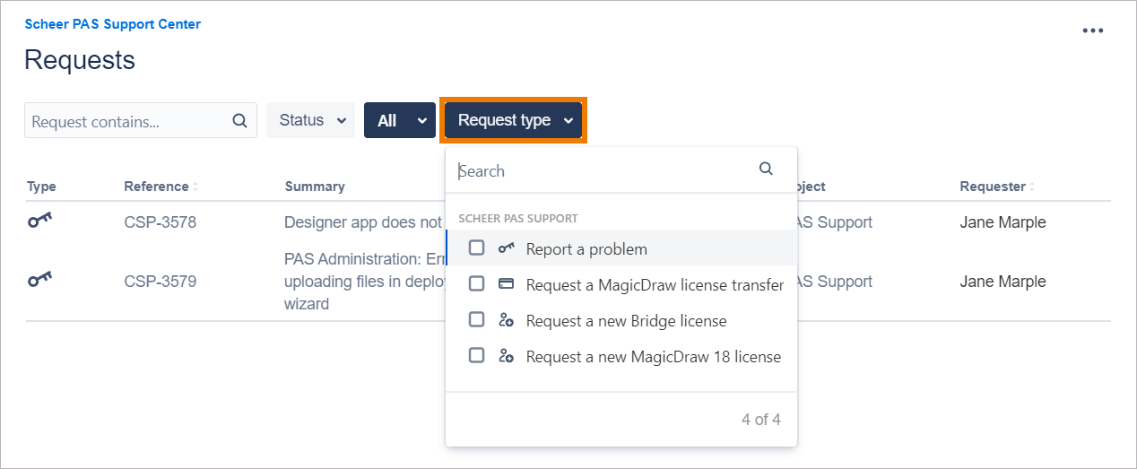Click the magnifier icon in dropdown search
Viewport: 1137px width, 469px height.
766,169
